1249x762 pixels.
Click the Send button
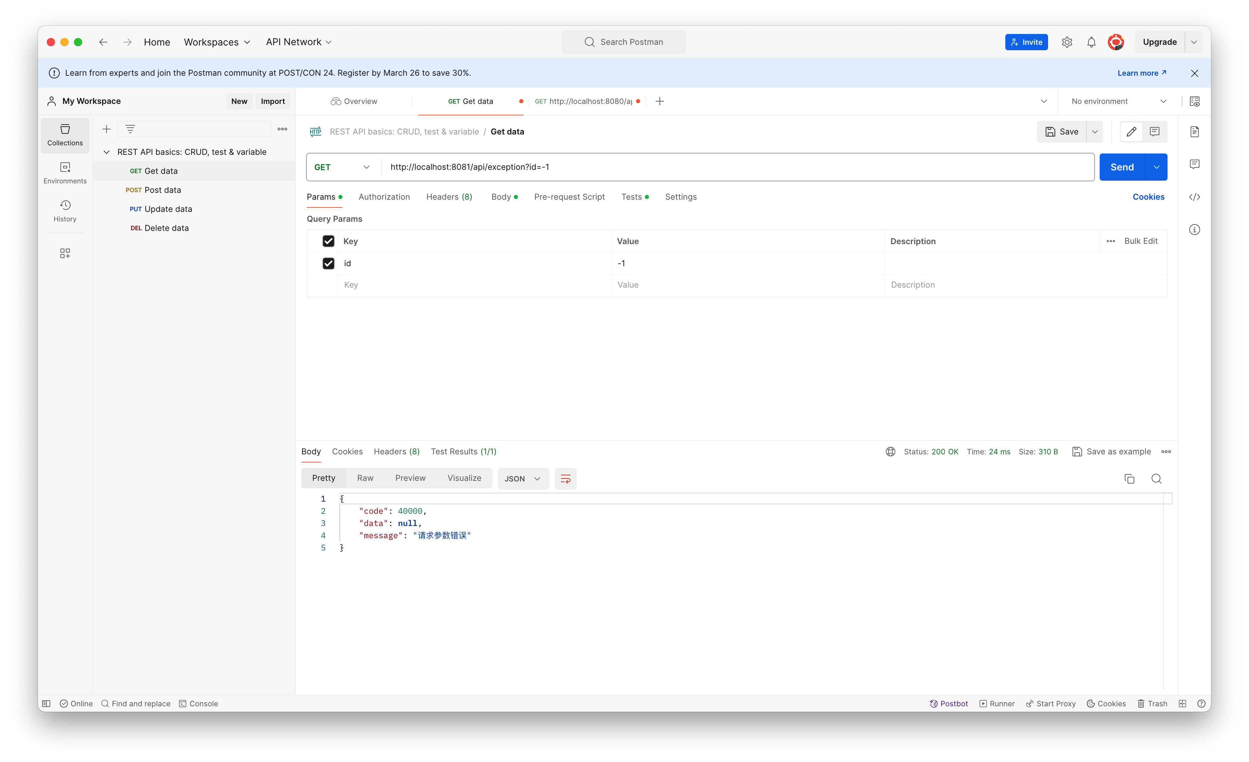click(1122, 167)
